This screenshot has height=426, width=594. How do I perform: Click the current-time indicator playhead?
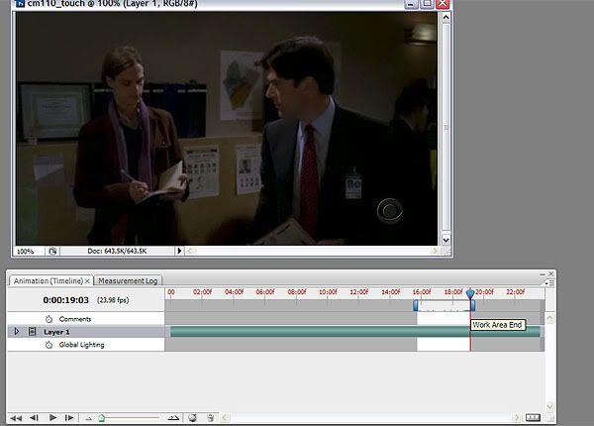[x=470, y=293]
